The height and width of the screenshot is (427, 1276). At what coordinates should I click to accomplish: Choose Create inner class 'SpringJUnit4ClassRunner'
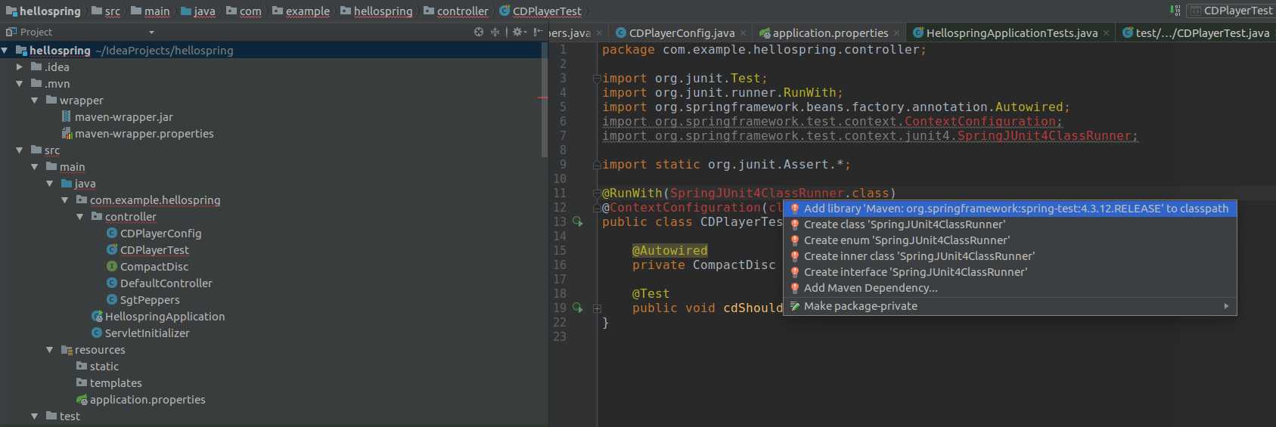pos(1010,256)
